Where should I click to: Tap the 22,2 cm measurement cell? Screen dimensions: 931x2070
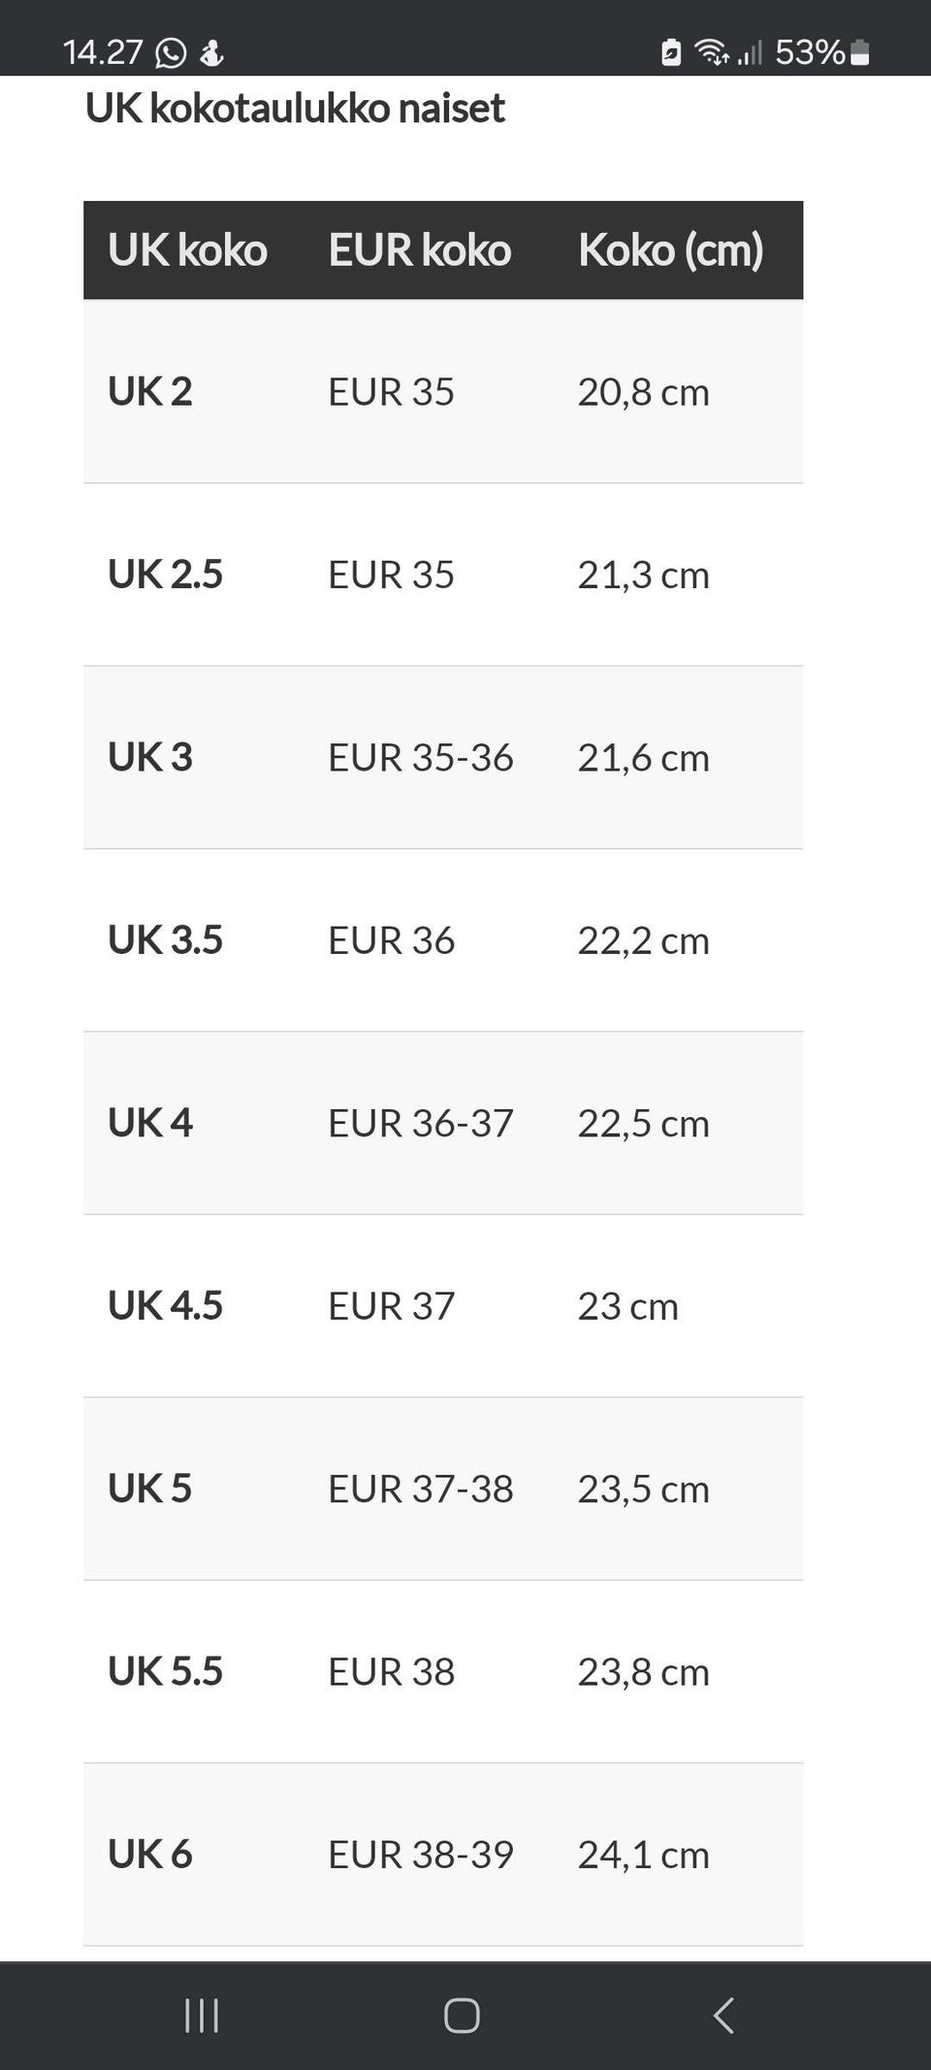coord(643,940)
